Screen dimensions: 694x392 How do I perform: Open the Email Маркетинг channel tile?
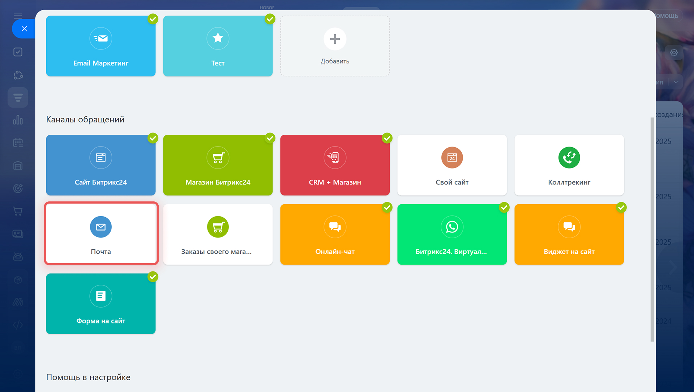[x=101, y=46]
